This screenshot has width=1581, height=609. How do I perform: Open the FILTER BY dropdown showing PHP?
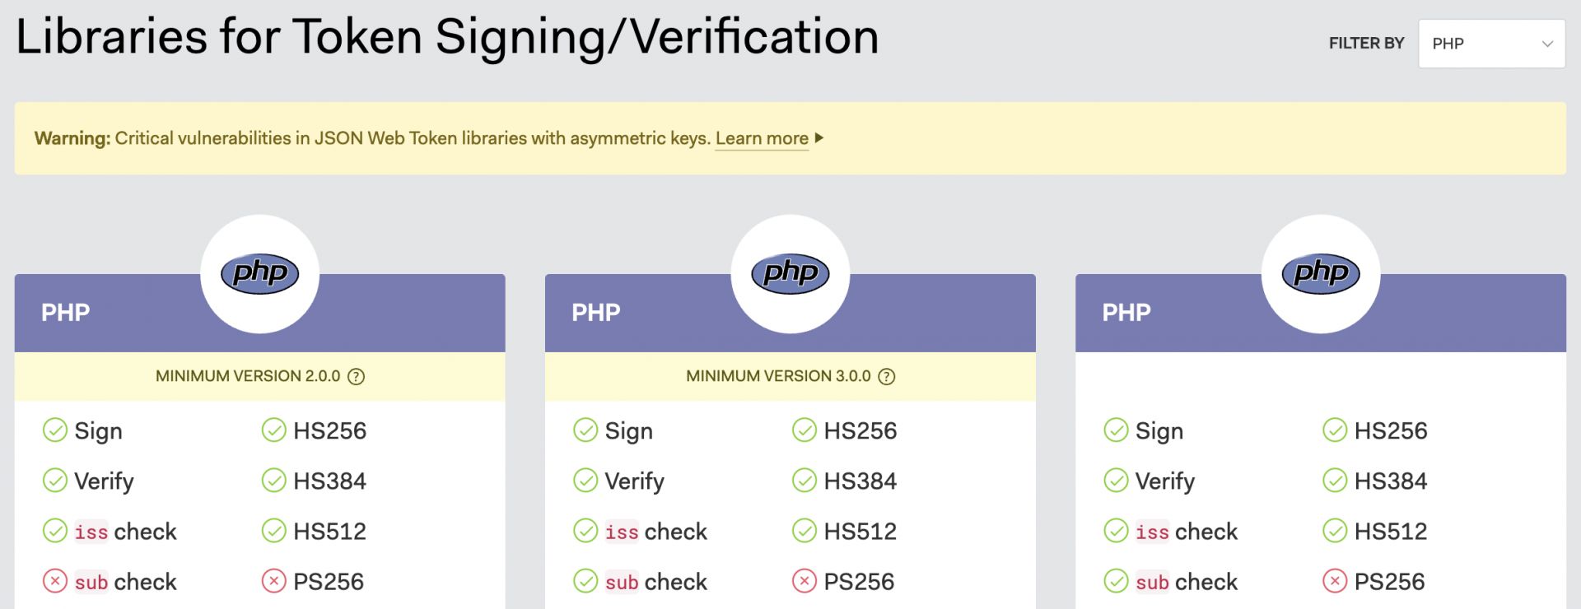(x=1491, y=44)
